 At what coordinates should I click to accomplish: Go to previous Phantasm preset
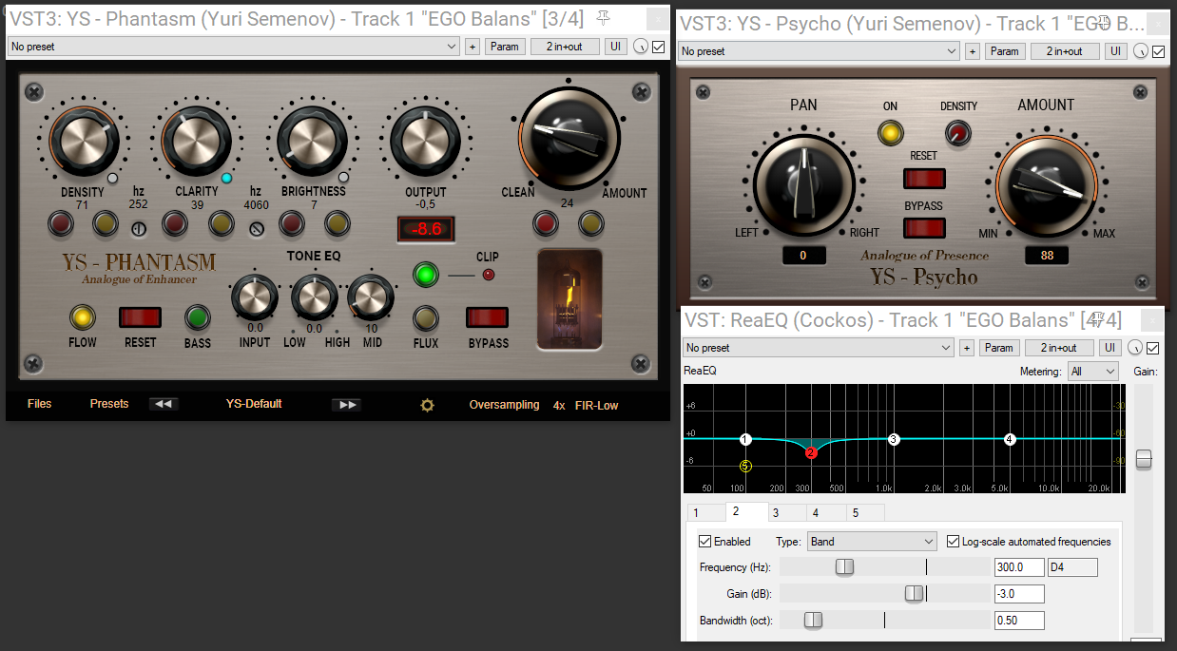pos(164,404)
